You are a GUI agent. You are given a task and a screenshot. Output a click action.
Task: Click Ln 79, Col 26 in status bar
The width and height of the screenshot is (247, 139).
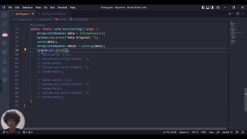click(x=170, y=132)
